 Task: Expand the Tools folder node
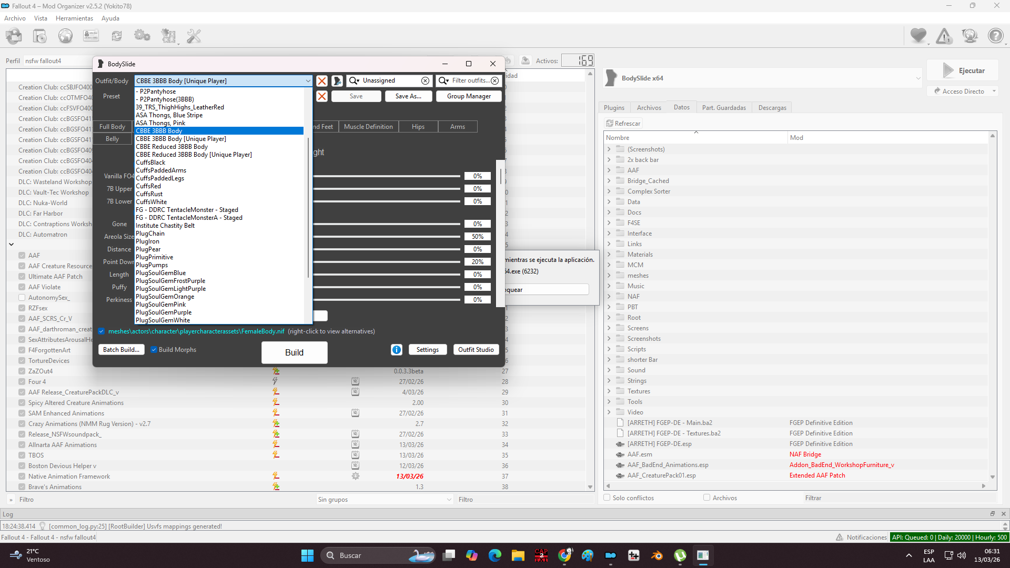tap(609, 402)
